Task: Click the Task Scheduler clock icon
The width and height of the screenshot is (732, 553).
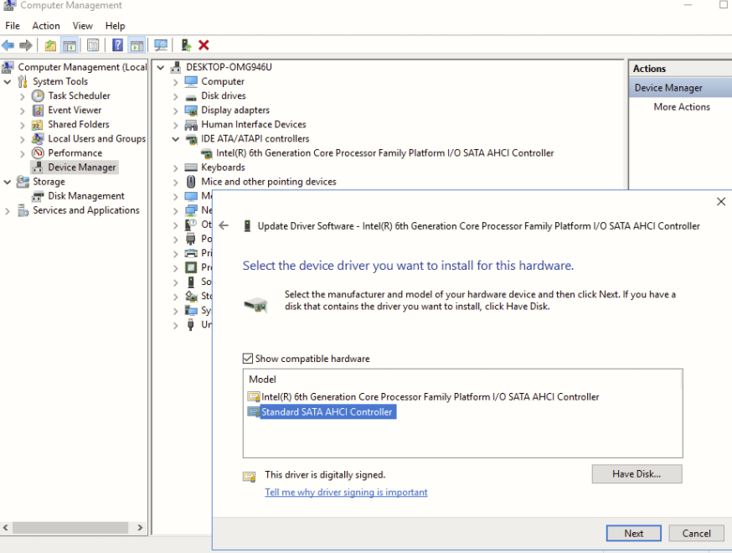Action: coord(38,96)
